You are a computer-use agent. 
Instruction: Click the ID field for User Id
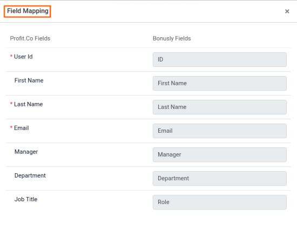220,60
